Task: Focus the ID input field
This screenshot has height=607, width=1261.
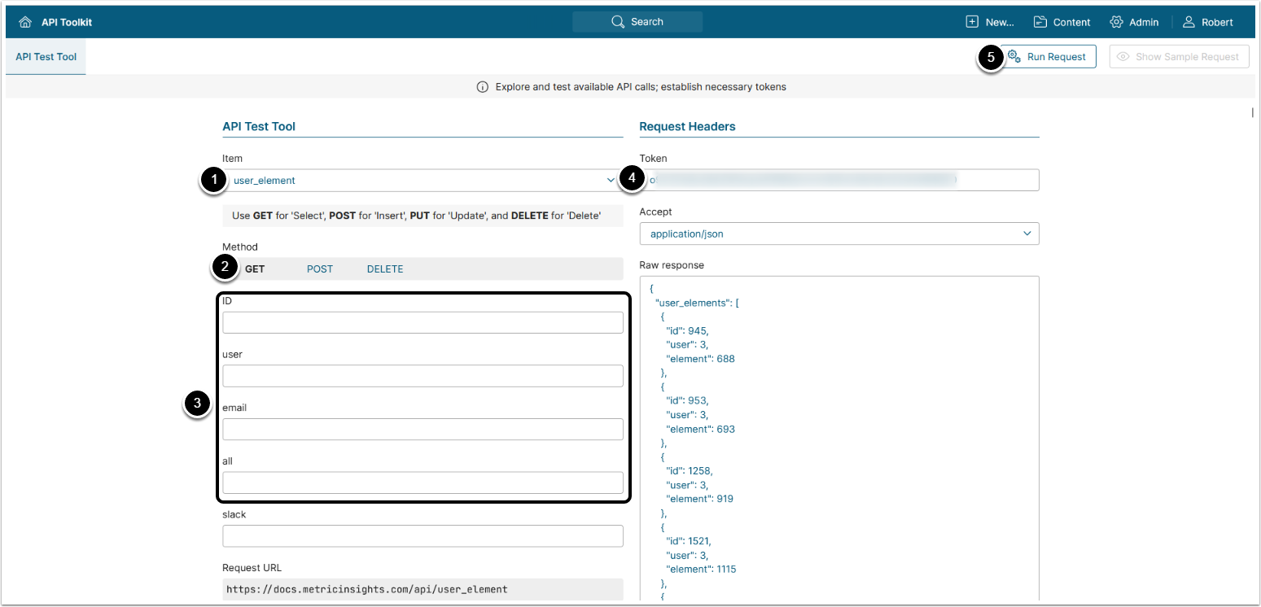Action: point(423,322)
